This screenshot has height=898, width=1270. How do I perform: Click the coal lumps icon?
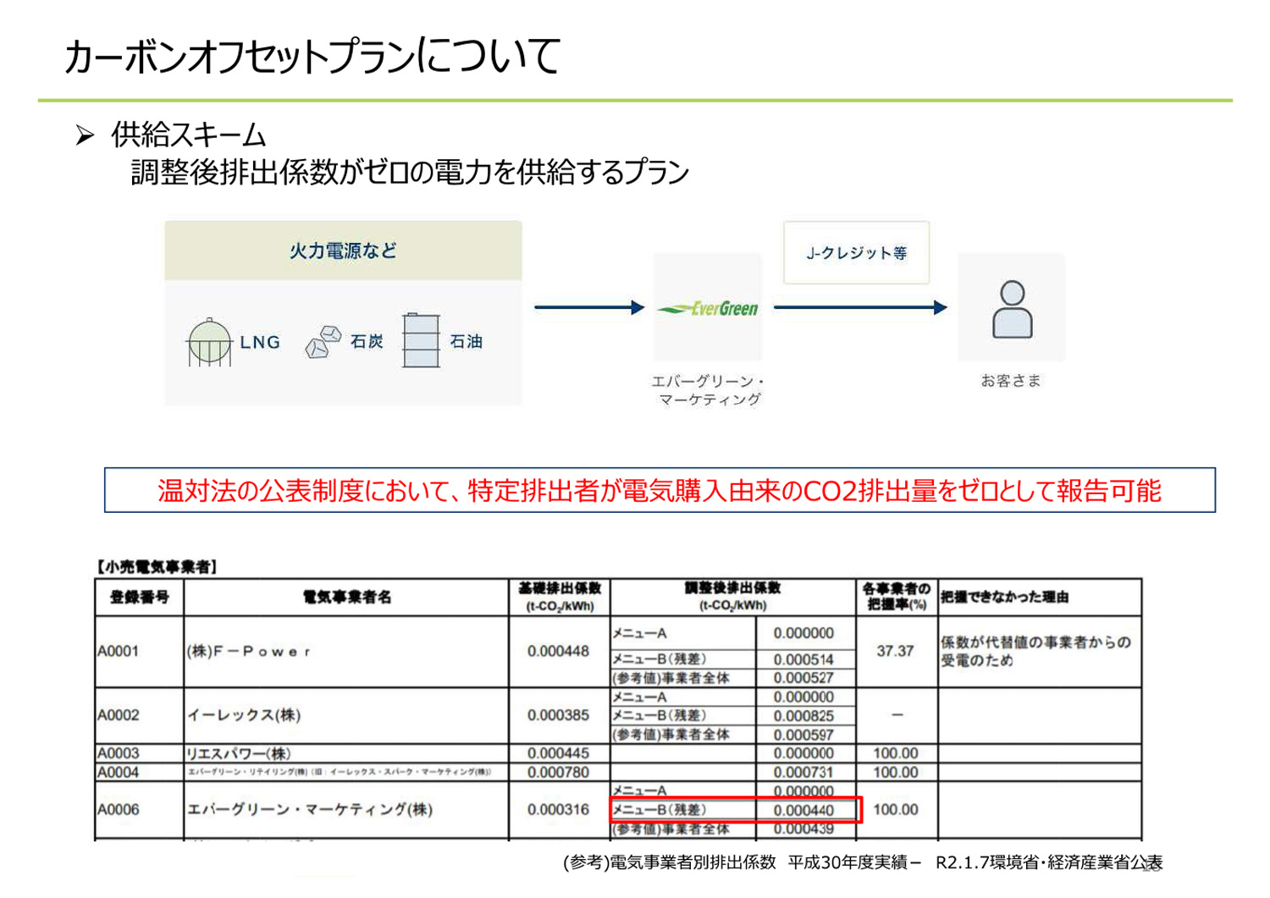point(323,341)
